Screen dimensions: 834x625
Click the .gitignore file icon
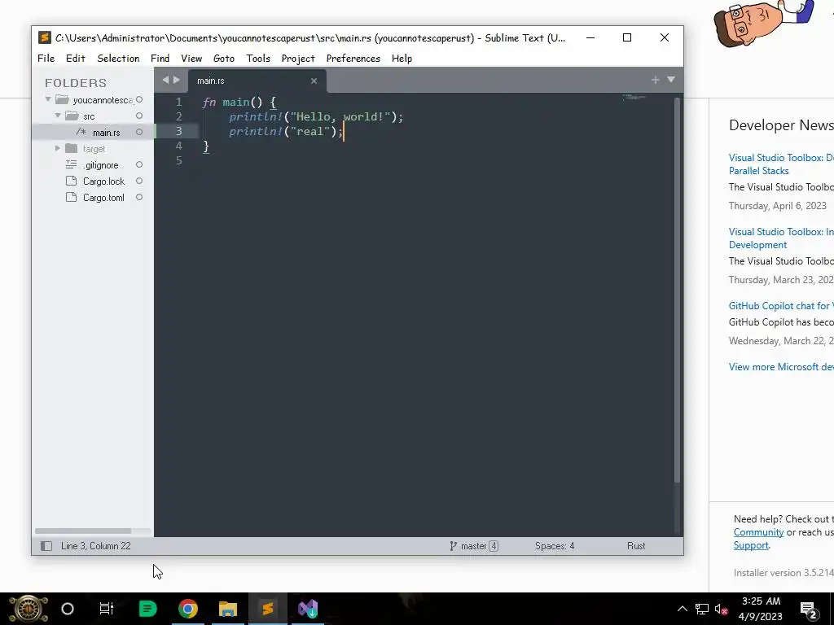click(71, 164)
